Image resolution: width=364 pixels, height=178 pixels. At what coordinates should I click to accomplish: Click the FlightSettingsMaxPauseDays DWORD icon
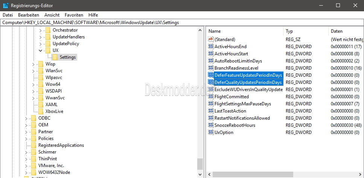click(x=211, y=104)
